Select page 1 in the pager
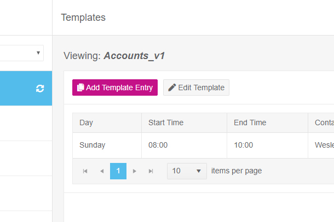The width and height of the screenshot is (334, 222). tap(118, 171)
